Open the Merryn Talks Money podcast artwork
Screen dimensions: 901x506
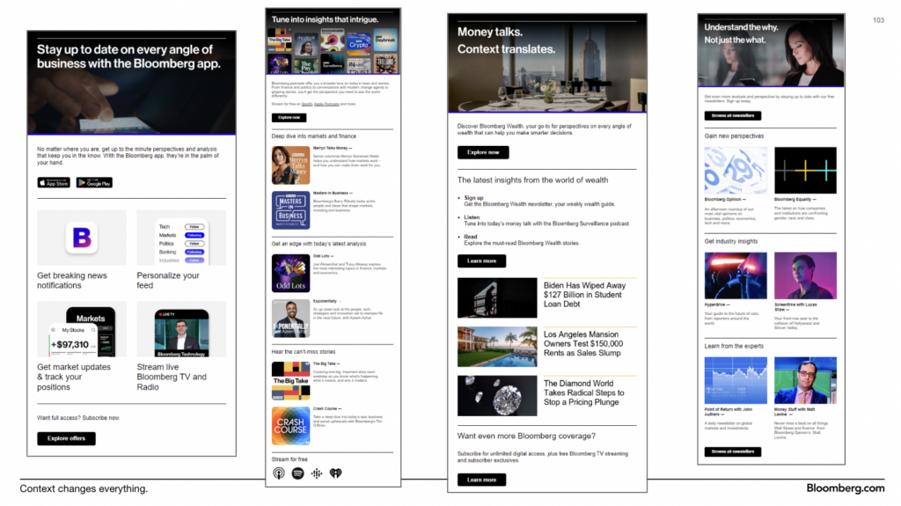290,165
